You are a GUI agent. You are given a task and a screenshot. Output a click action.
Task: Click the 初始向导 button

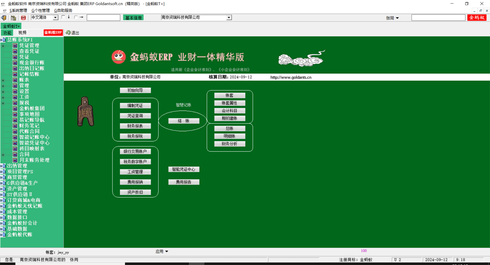coord(135,90)
